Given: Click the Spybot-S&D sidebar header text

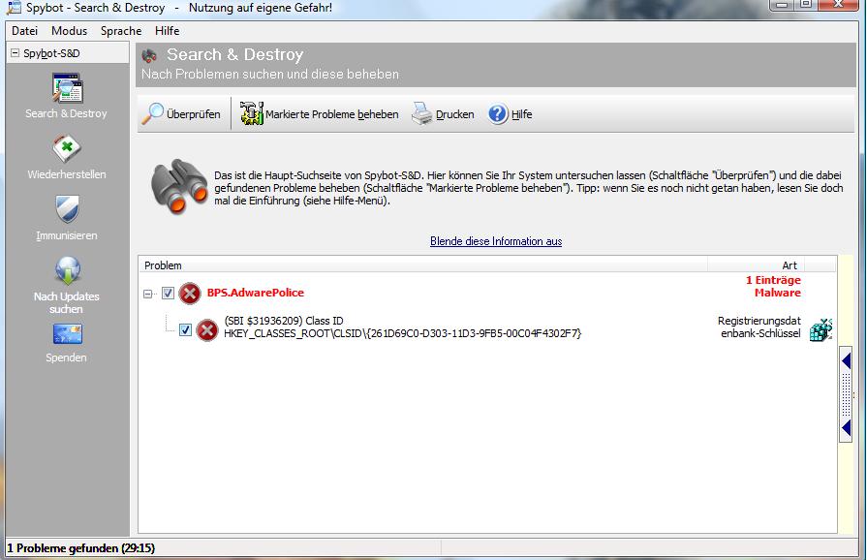Looking at the screenshot, I should [51, 53].
